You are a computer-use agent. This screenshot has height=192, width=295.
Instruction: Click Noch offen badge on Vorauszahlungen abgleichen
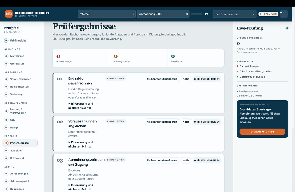(x=116, y=121)
